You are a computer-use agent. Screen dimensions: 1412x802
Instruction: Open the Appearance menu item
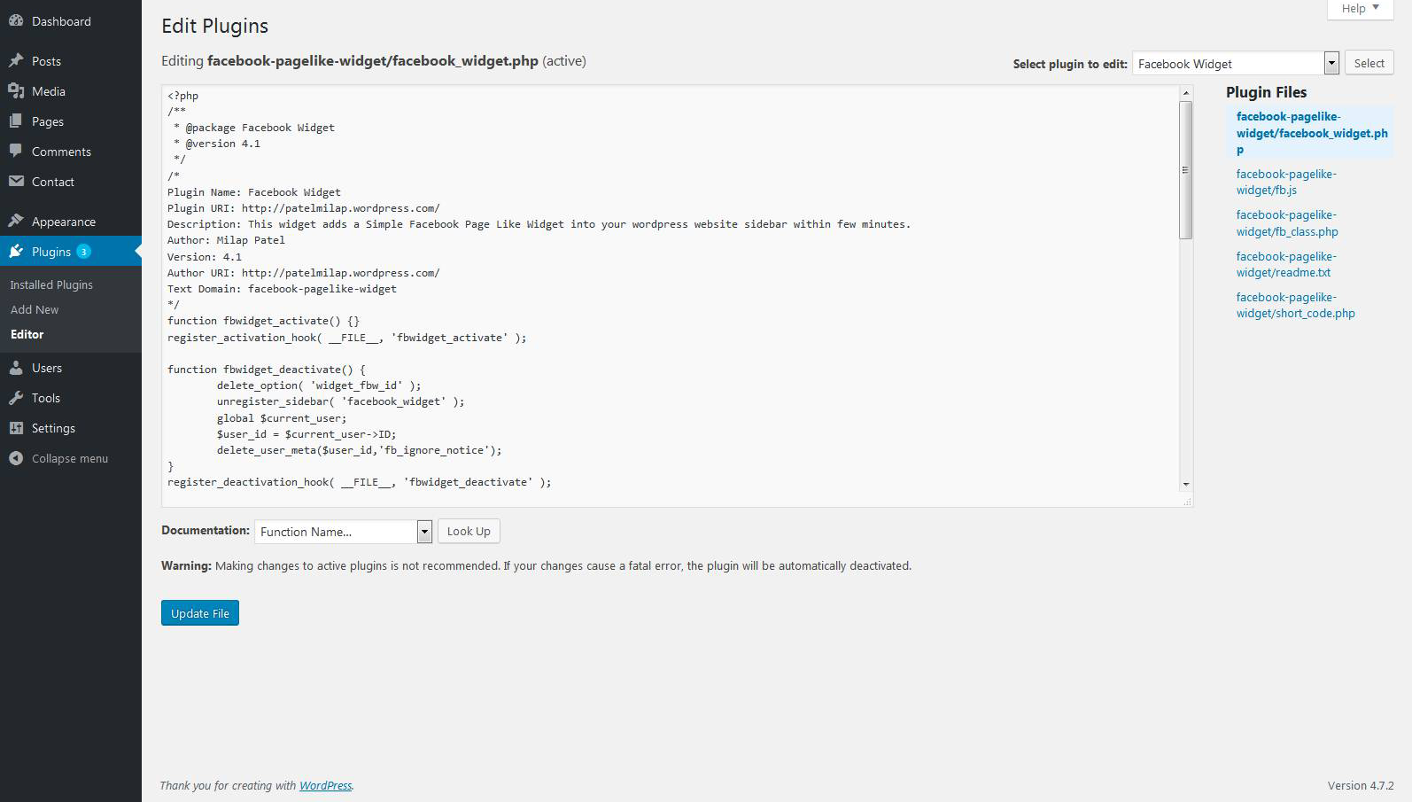[x=71, y=222]
